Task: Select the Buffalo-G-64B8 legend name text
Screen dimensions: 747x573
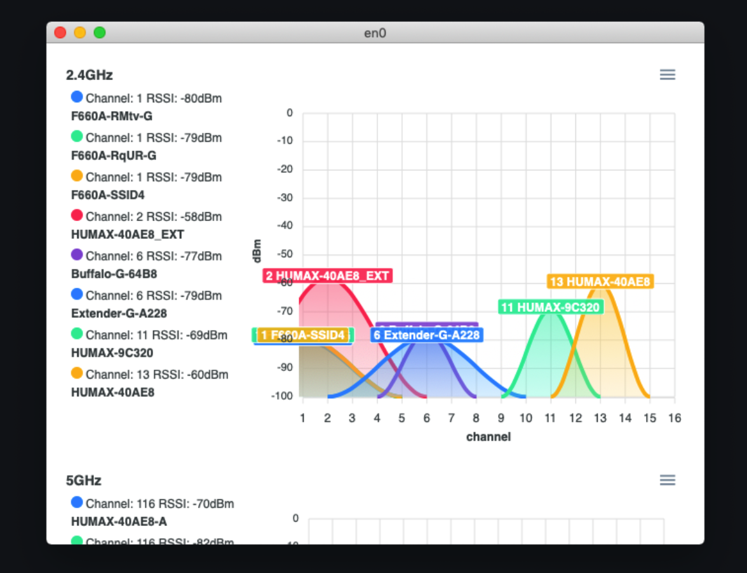Action: click(114, 274)
